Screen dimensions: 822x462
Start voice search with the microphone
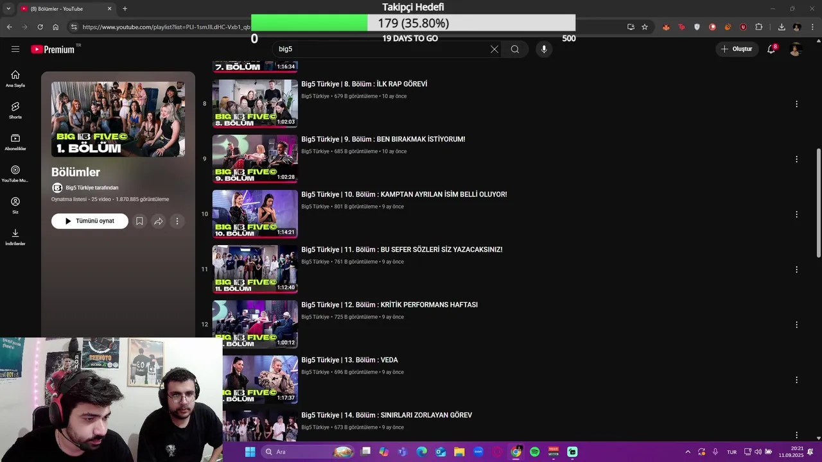[544, 49]
